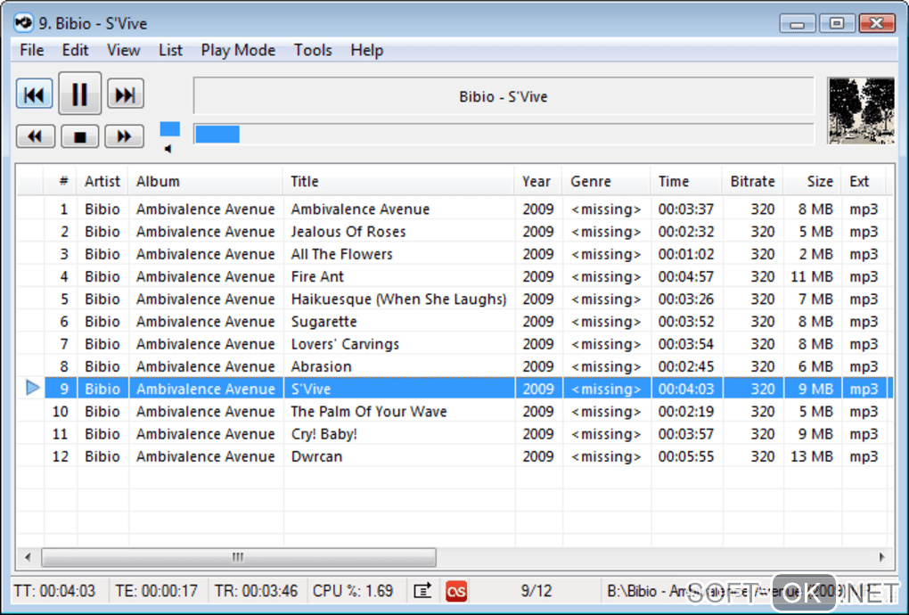The width and height of the screenshot is (909, 615).
Task: Click the TR: 00:03:46 remaining time status
Action: tap(257, 591)
